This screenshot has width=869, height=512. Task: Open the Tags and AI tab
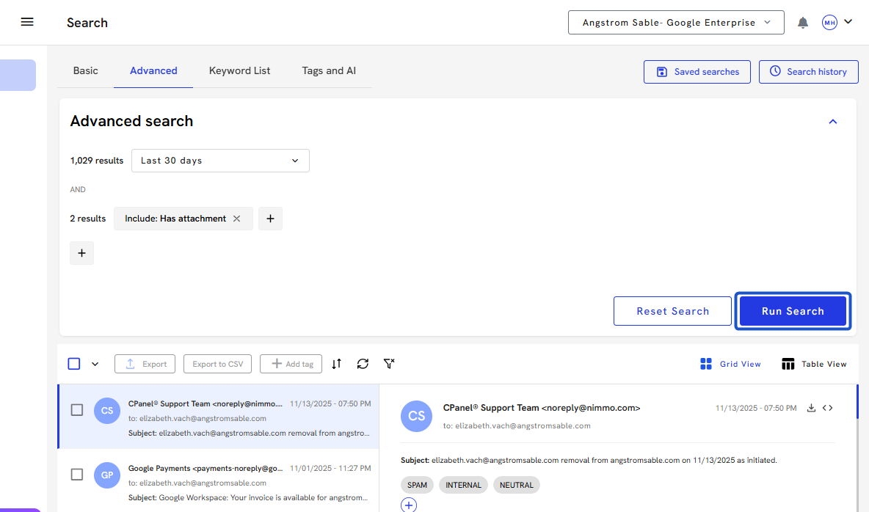329,71
